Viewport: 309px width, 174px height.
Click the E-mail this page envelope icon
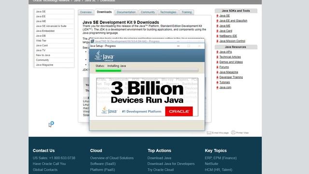point(209,133)
